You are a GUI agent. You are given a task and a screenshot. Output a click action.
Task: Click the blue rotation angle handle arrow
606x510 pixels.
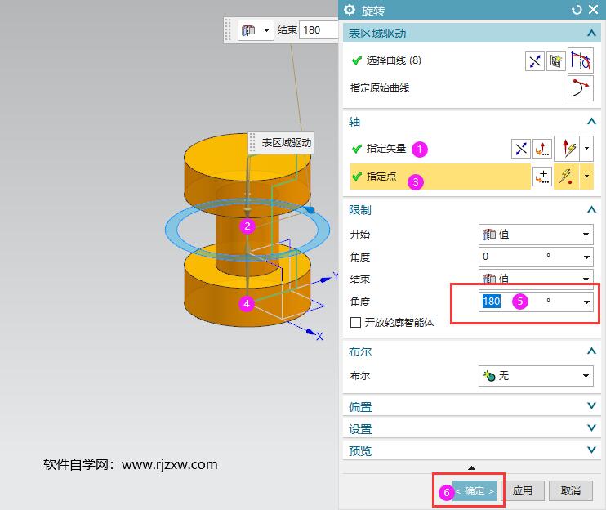coord(310,209)
